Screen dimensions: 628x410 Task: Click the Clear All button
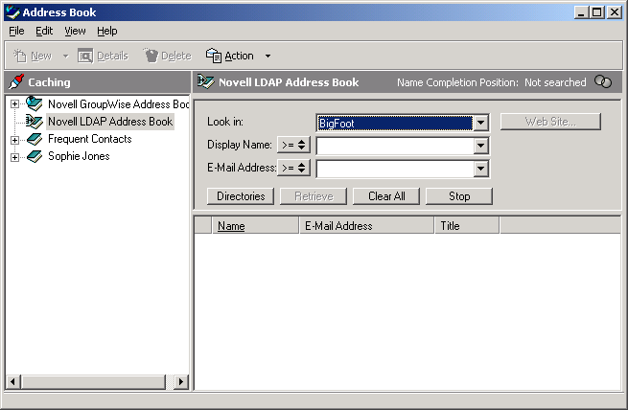click(x=386, y=196)
